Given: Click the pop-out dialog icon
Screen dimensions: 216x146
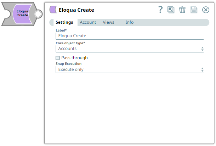Looking at the screenshot, I should pos(171,10).
